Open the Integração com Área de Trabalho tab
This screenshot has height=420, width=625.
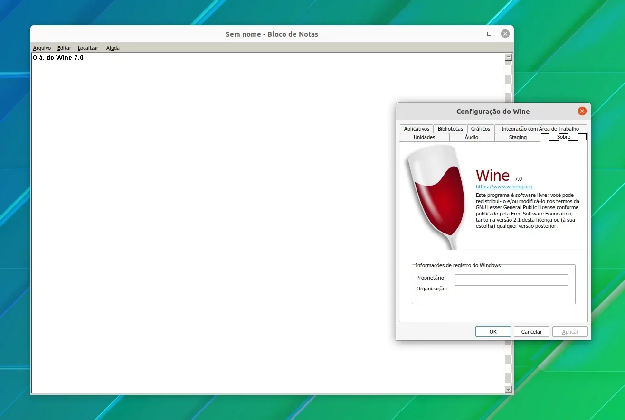pyautogui.click(x=540, y=129)
